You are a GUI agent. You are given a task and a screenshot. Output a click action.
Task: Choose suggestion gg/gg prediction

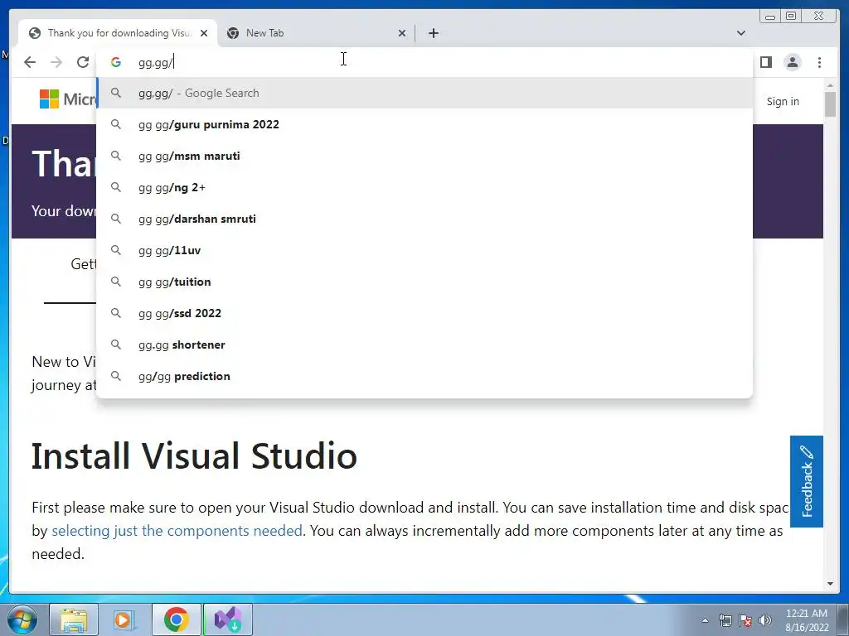pyautogui.click(x=424, y=376)
